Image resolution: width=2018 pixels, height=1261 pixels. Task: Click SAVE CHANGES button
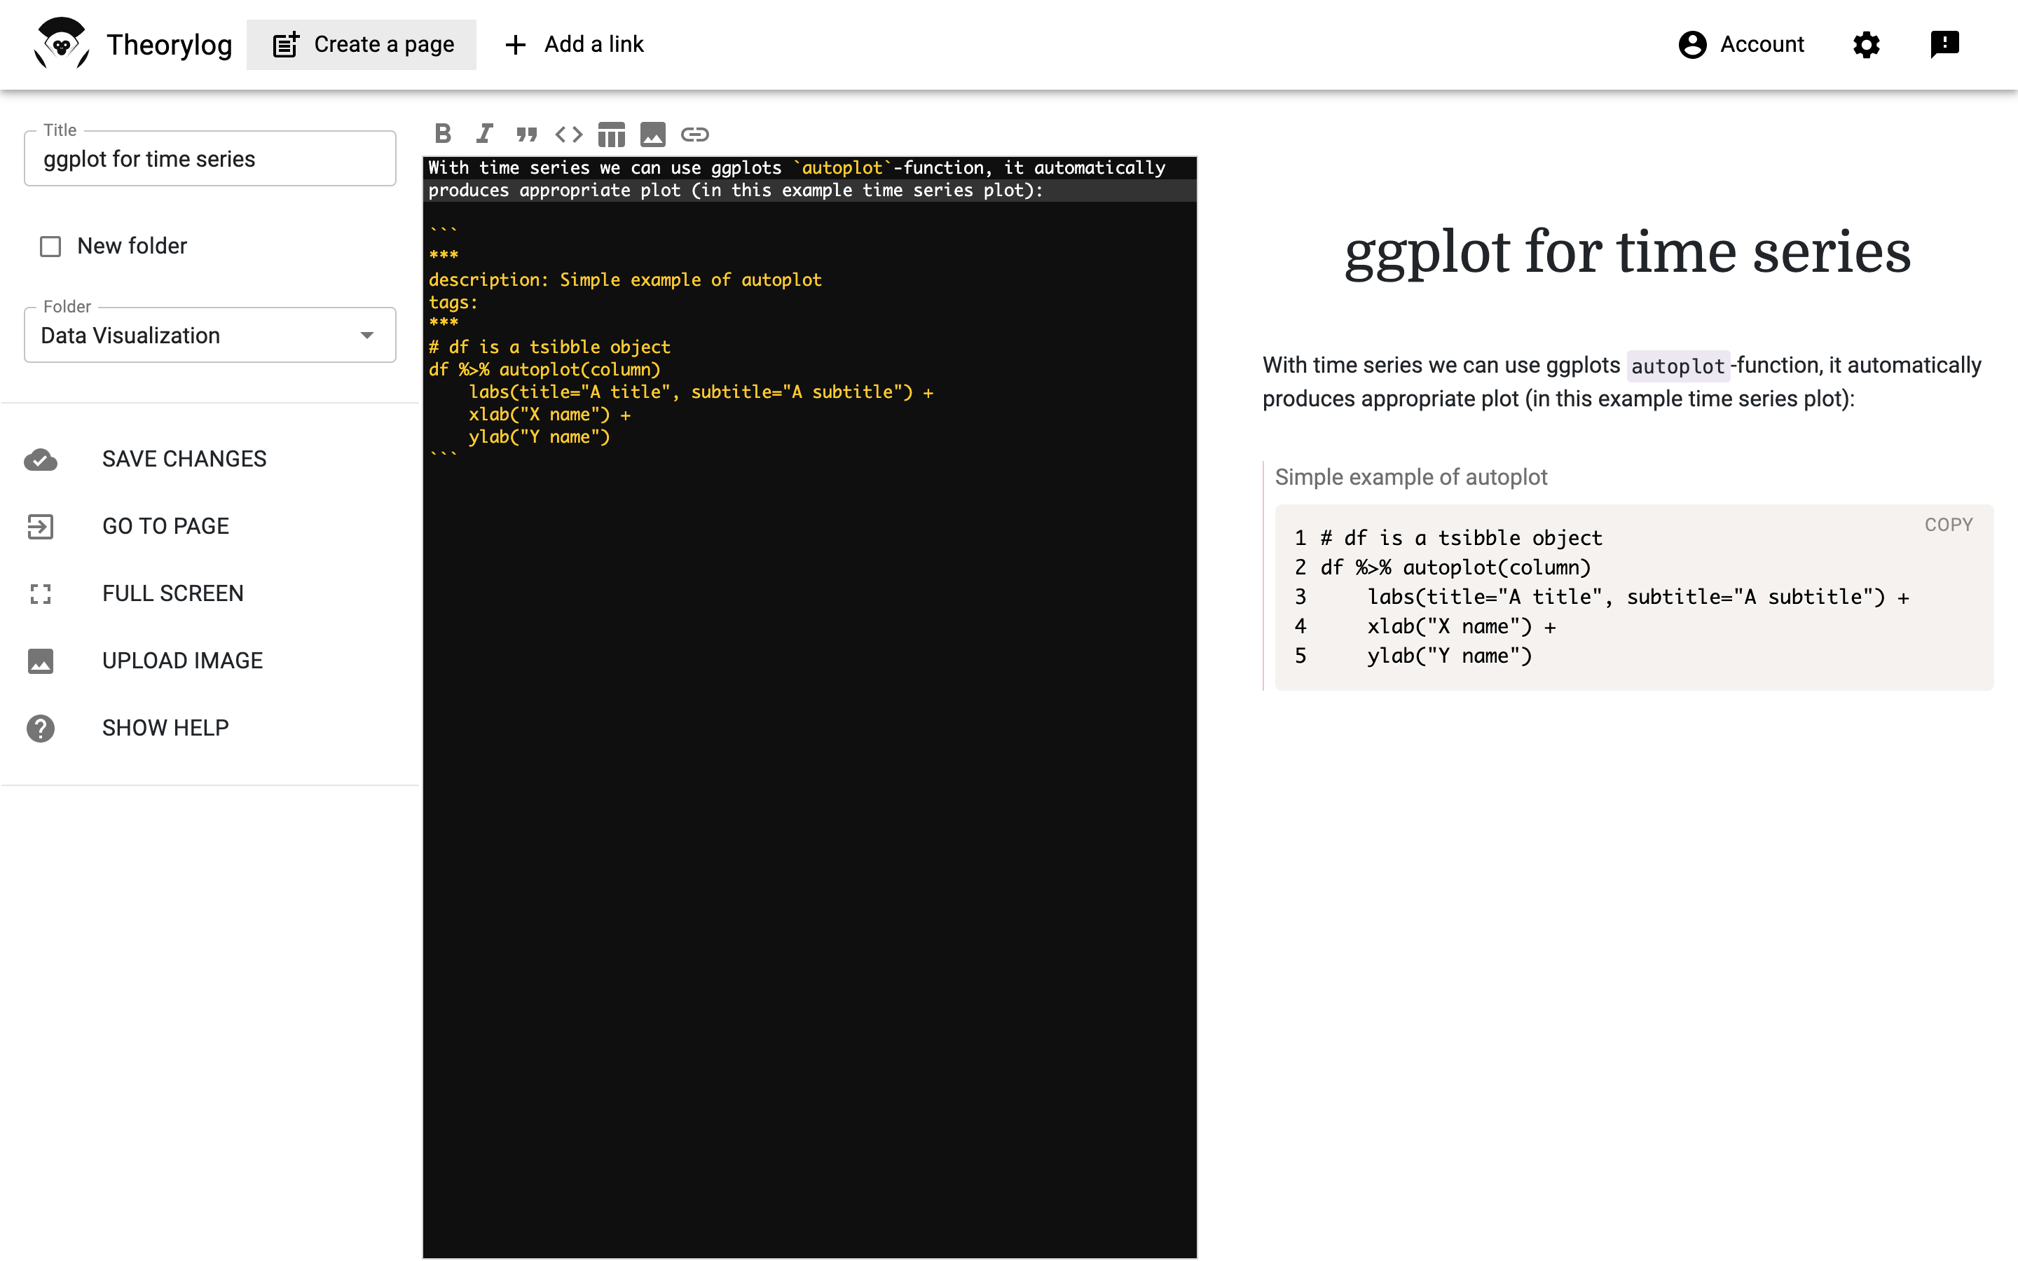click(184, 459)
